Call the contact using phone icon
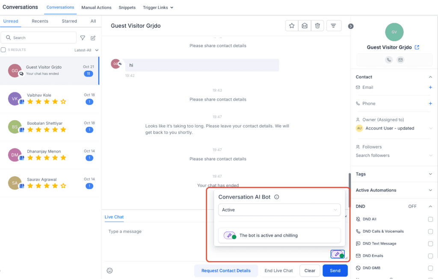 coord(388,59)
